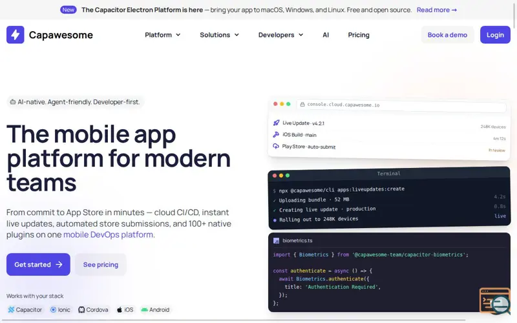Click the terminal search icon at bottom right
Viewport: 517px width, 323px height.
[x=495, y=301]
